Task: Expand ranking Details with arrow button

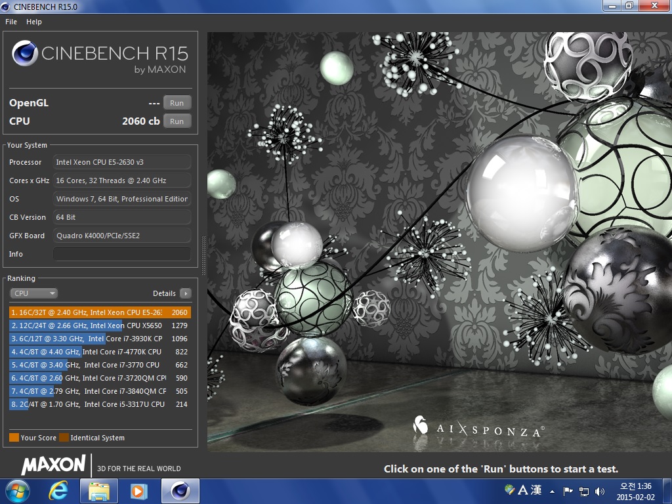Action: (x=185, y=293)
